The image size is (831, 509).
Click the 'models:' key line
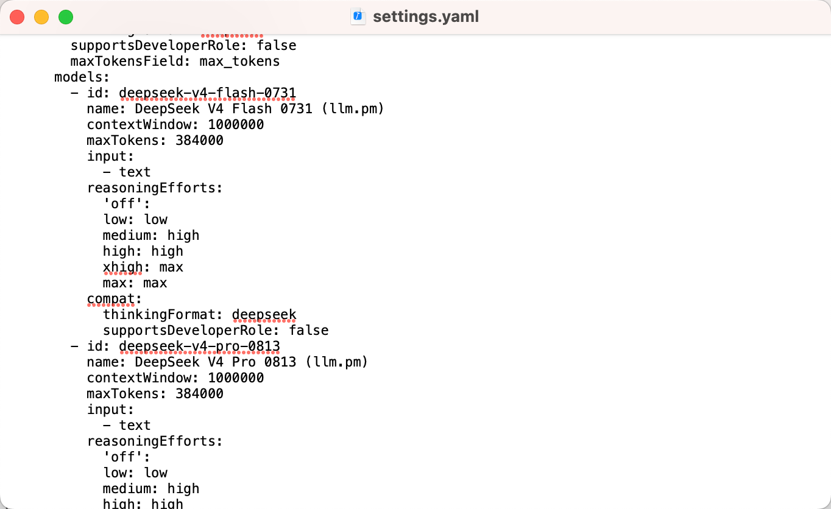(x=82, y=77)
